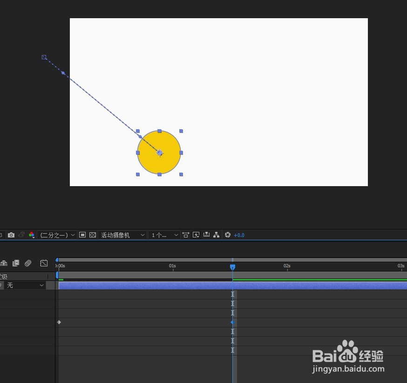Toggle the Motion Blur icon in the timeline
Screen dimensions: 407x383
28,263
